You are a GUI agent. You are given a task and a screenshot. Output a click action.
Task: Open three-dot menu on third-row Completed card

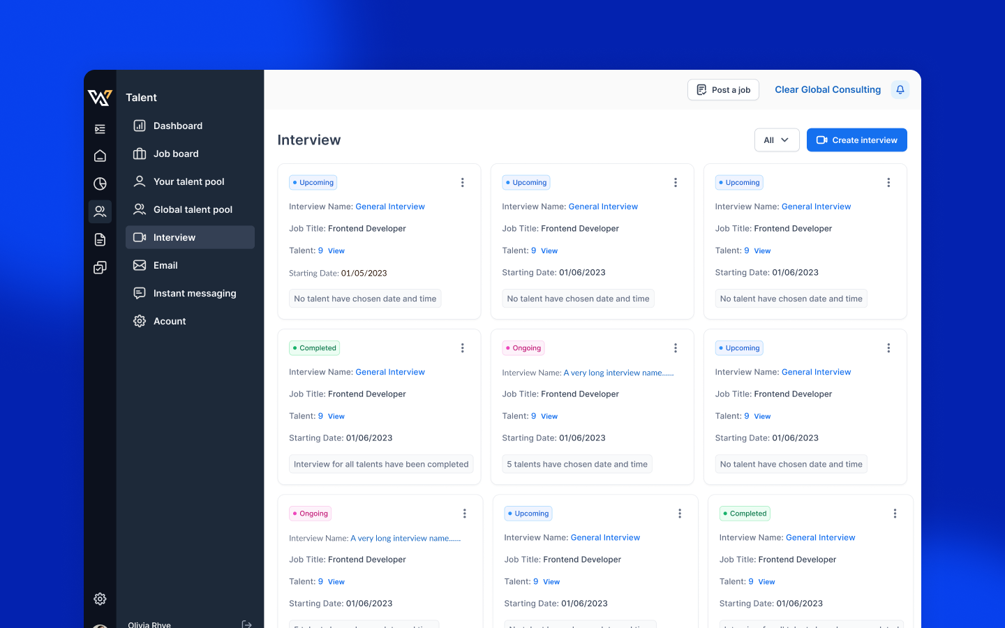[895, 513]
